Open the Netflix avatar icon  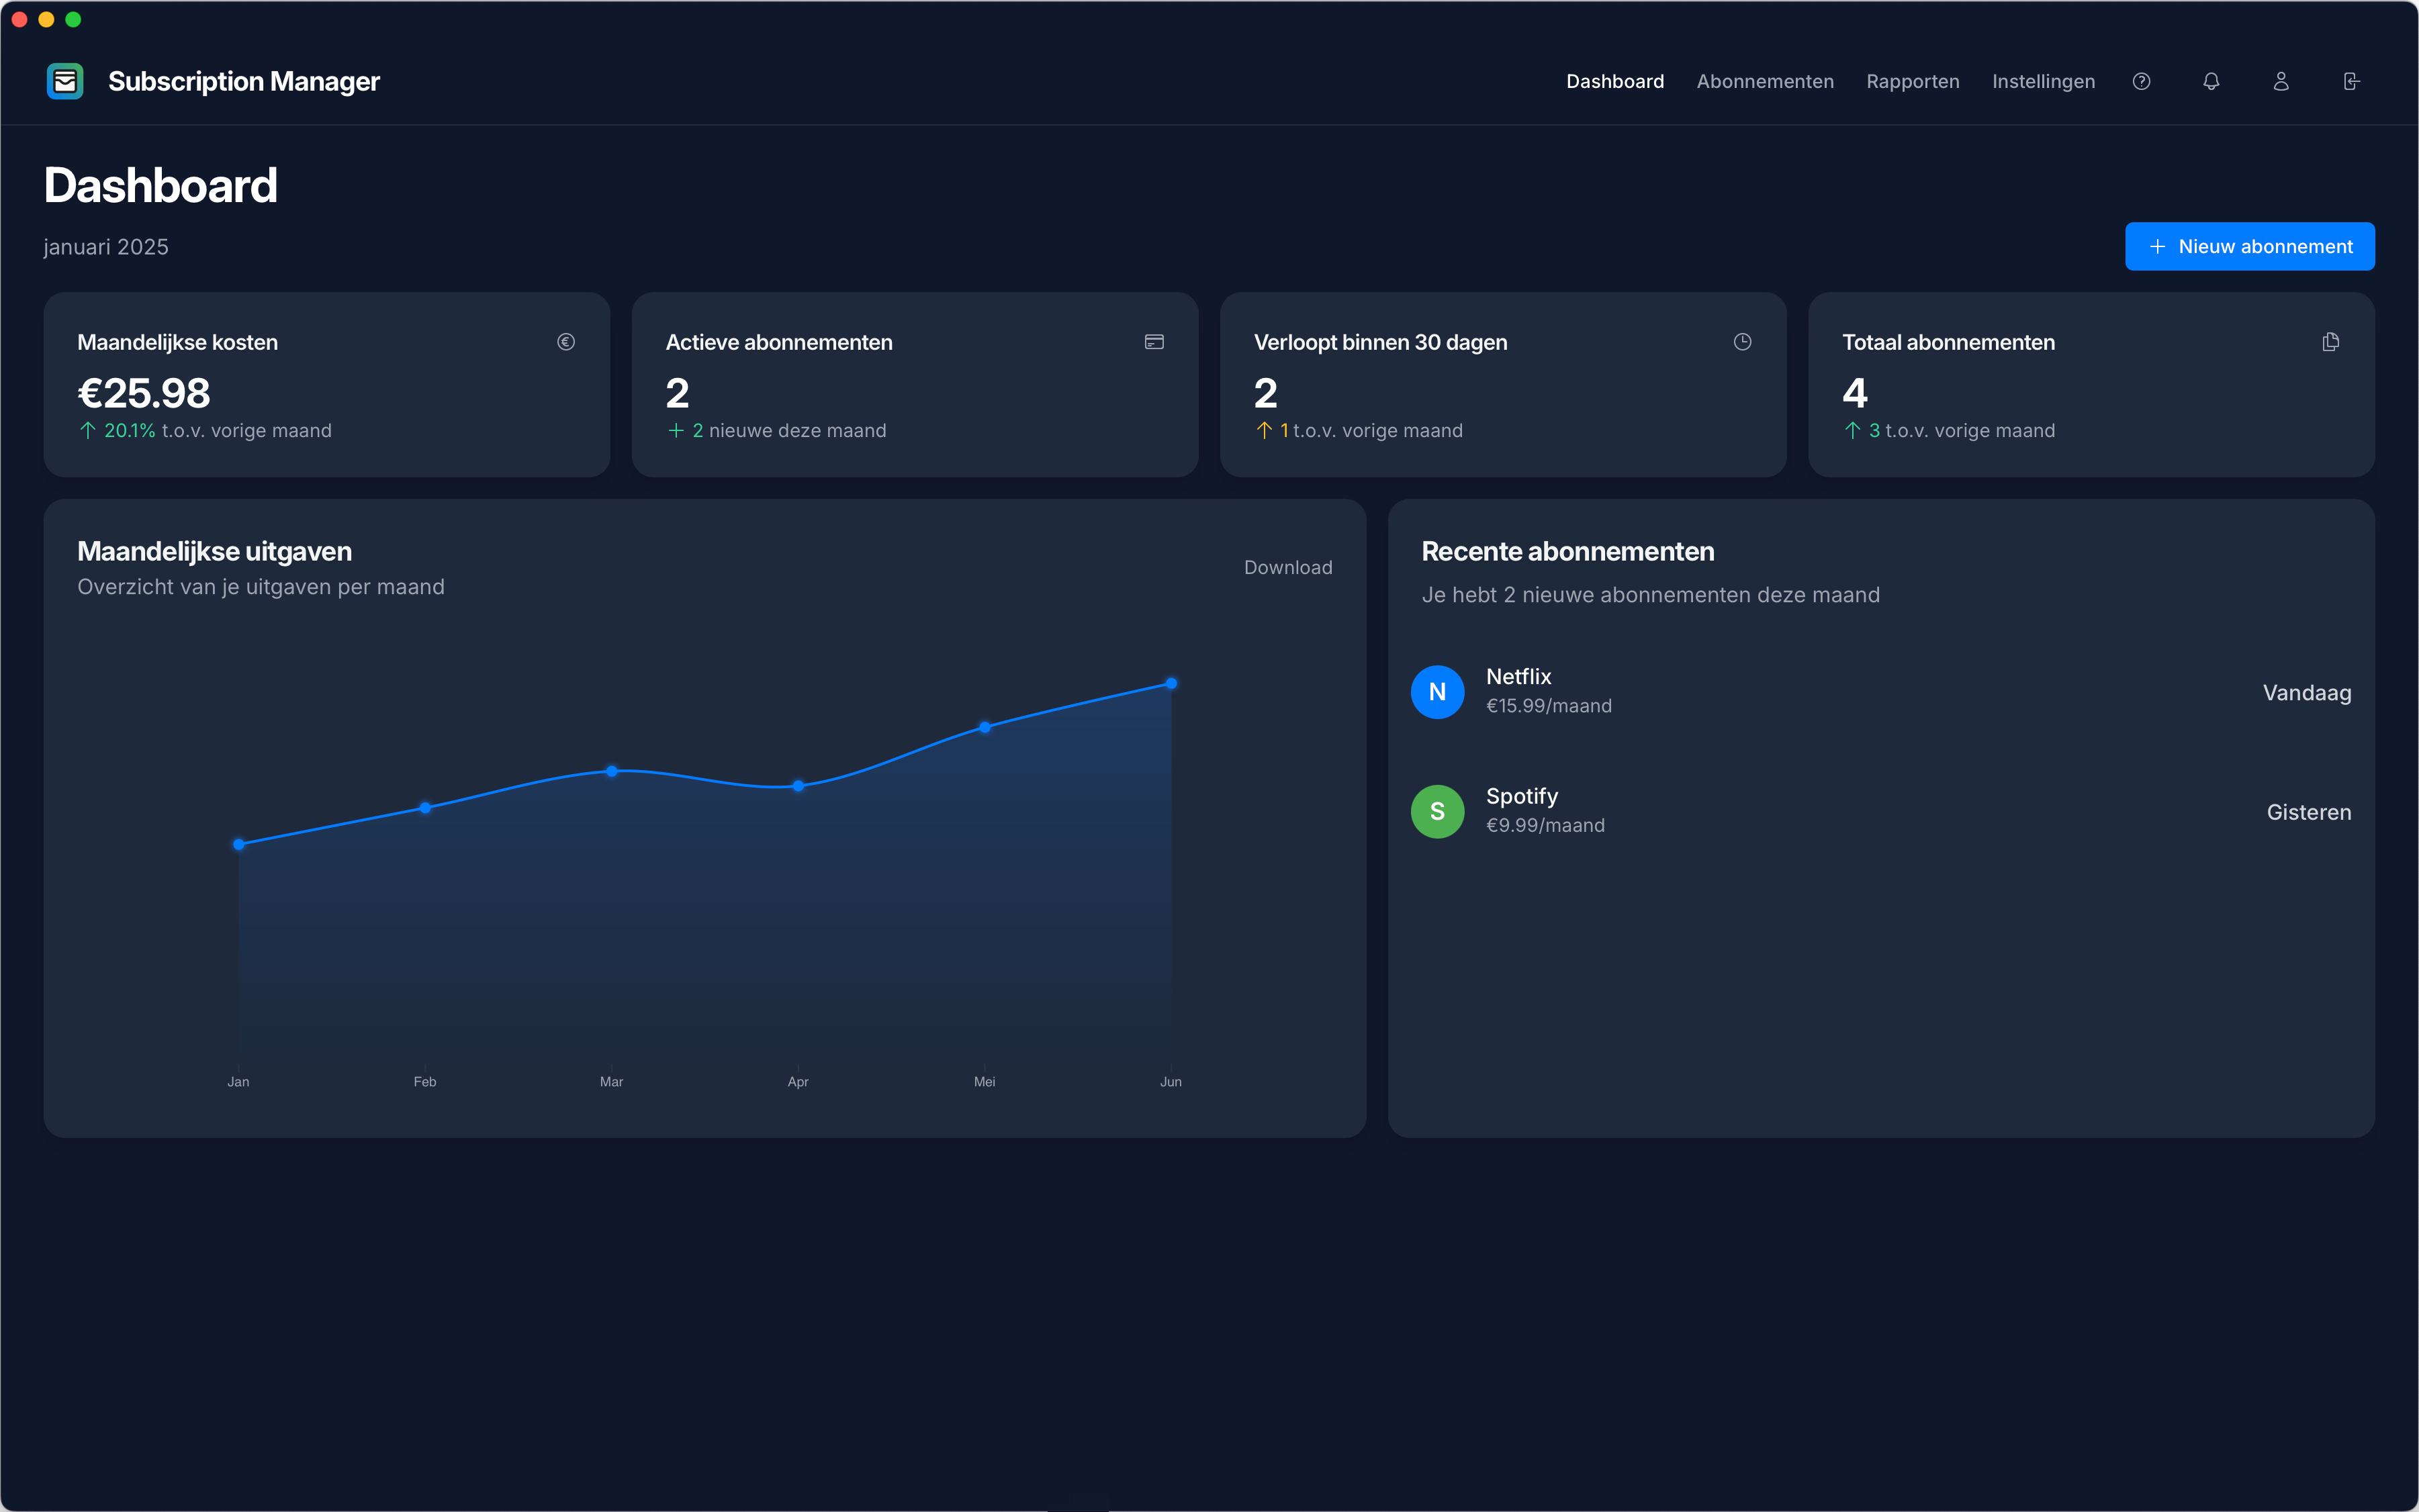click(x=1437, y=691)
